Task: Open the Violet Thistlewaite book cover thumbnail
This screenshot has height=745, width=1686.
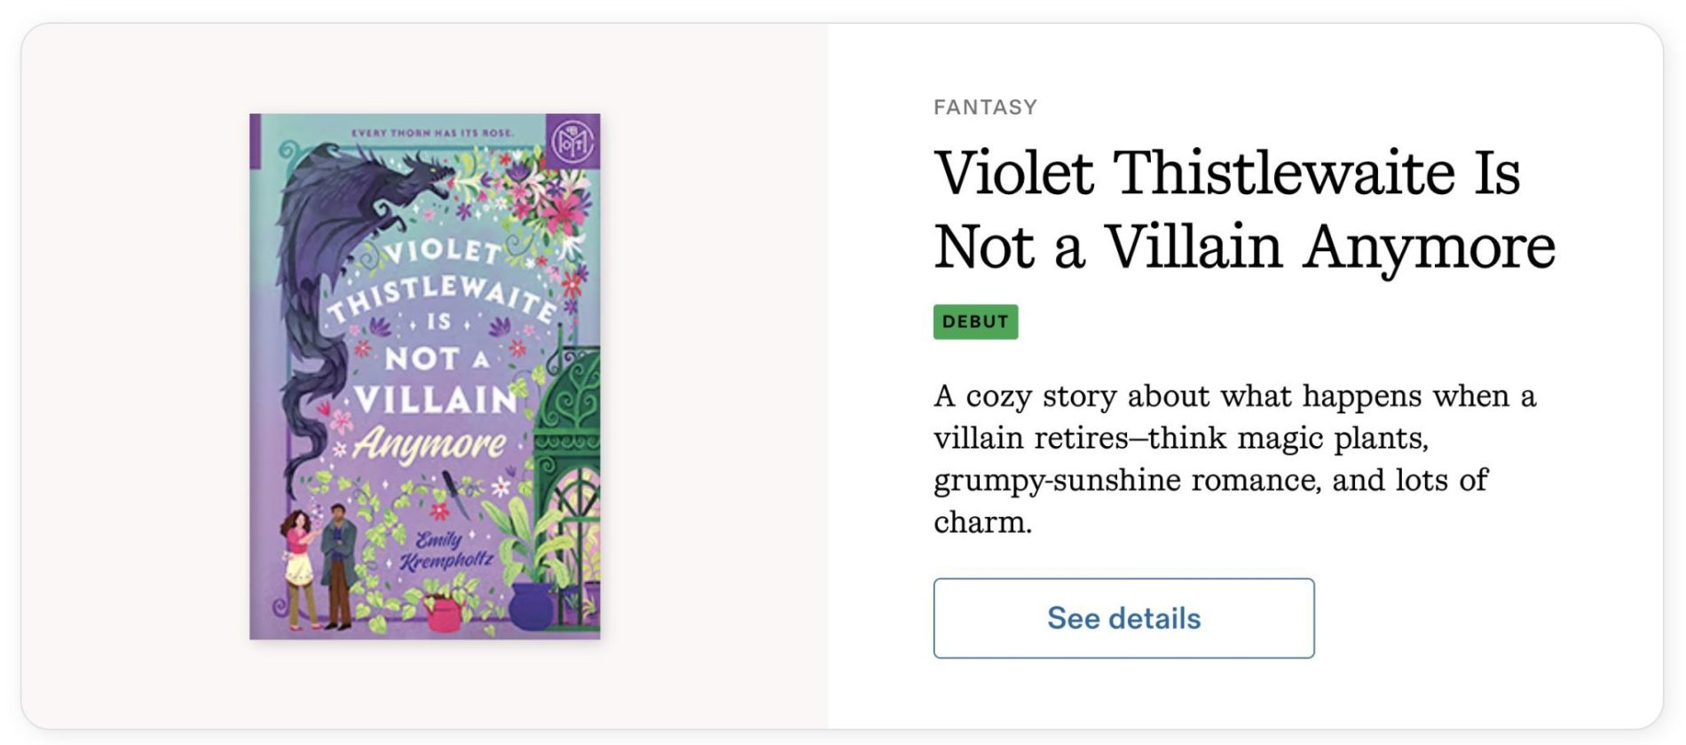Action: [x=424, y=376]
